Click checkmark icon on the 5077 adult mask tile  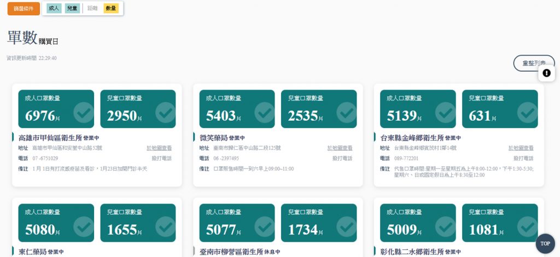[265, 227]
